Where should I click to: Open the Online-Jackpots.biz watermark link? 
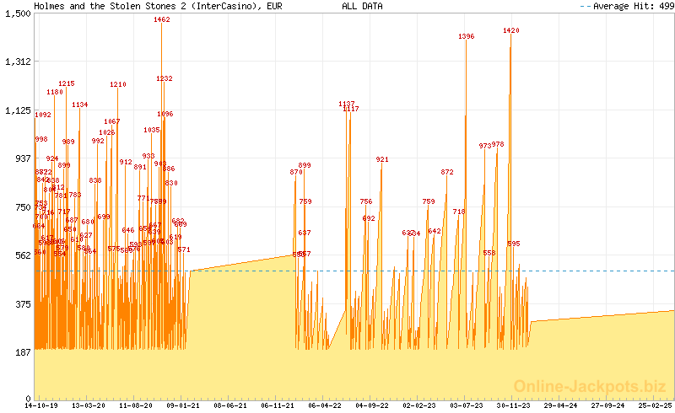click(x=590, y=386)
